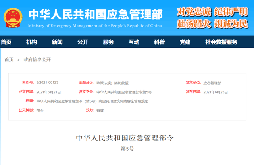Open the 服务 menu item
Image resolution: width=254 pixels, height=165 pixels.
coord(108,42)
